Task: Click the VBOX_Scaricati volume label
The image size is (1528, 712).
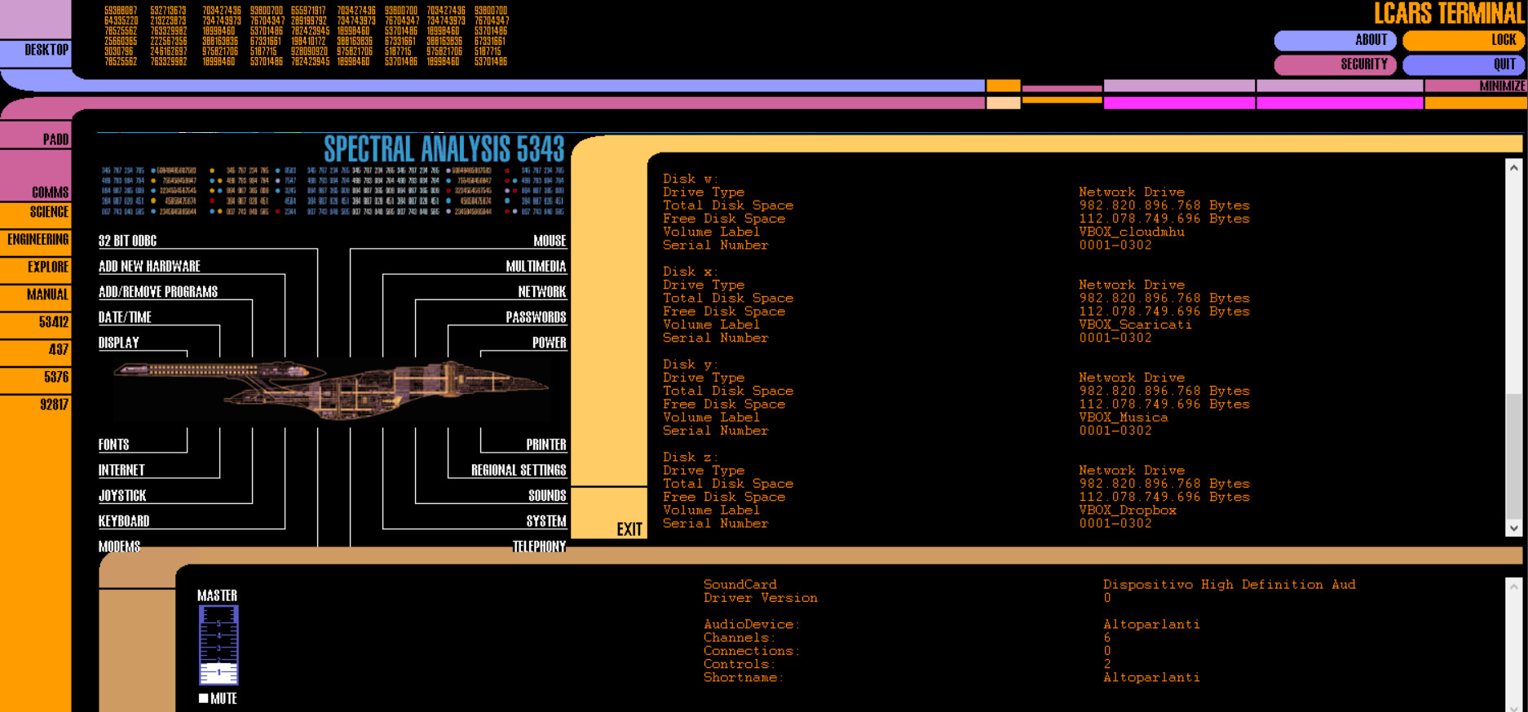Action: [1135, 325]
